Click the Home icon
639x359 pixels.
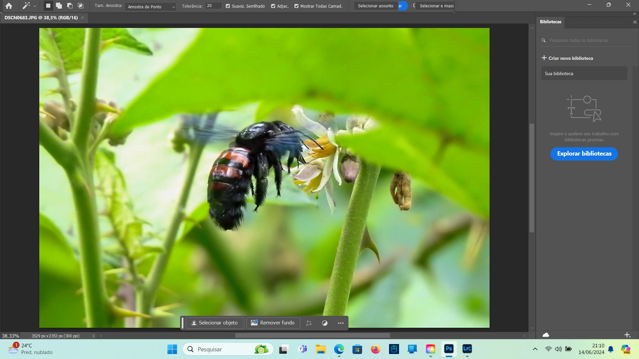(9, 6)
